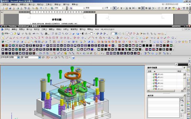This screenshot has width=191, height=119.
Task: Open NX 整个装配 scope dropdown
Action: coord(39,58)
